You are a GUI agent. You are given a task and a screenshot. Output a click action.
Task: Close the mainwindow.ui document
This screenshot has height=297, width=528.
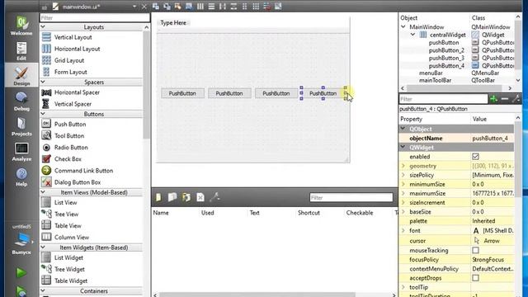coord(144,7)
